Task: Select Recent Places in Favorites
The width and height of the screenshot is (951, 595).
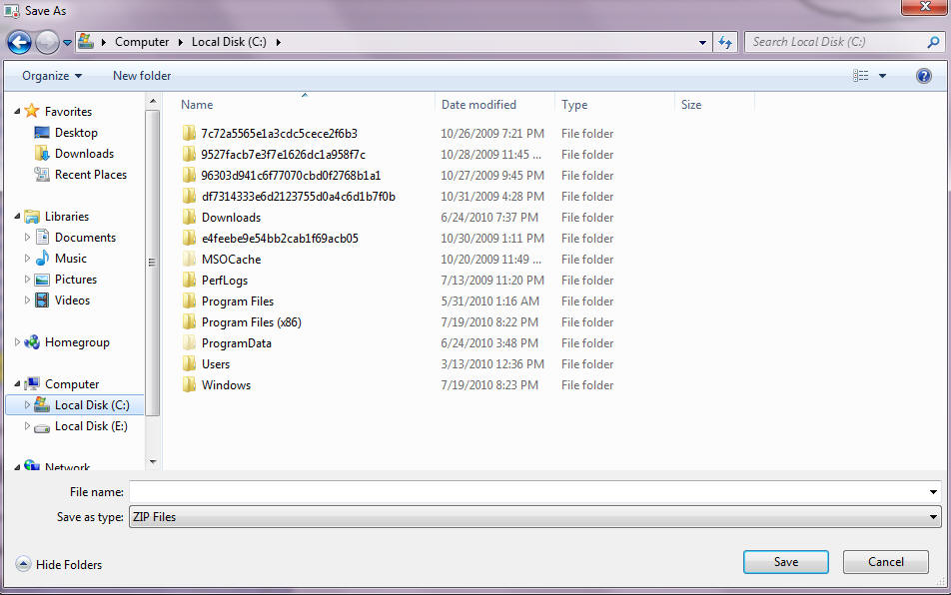Action: coord(90,175)
